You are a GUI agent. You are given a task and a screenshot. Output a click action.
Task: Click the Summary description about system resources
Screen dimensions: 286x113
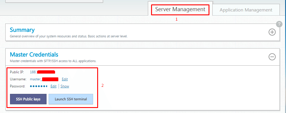click(x=69, y=36)
